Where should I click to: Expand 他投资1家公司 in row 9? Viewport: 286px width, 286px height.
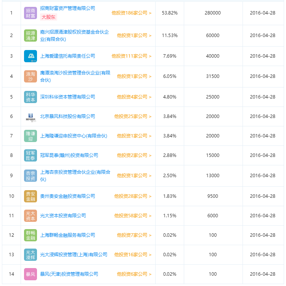134,176
